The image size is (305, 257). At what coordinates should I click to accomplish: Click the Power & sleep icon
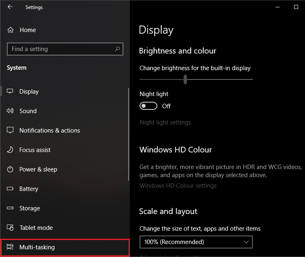11,169
